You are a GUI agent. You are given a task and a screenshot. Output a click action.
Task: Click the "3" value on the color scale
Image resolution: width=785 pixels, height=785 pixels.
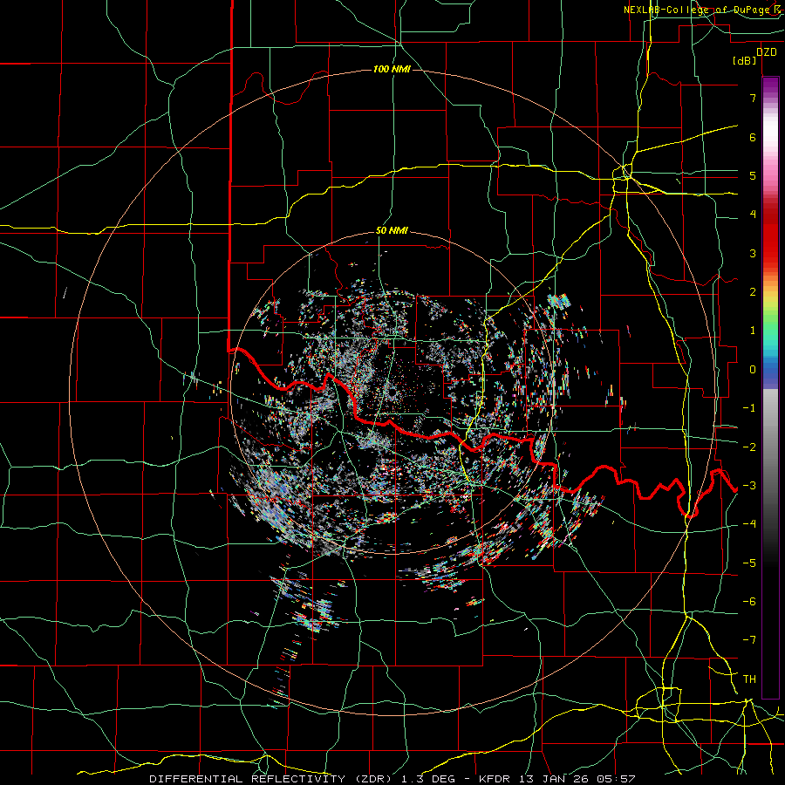[753, 253]
